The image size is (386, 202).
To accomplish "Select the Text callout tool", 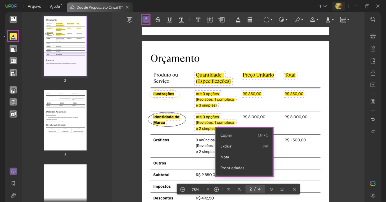I will tap(221, 20).
